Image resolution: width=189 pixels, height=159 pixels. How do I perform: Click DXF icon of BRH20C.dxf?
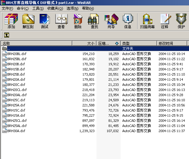point(5,85)
